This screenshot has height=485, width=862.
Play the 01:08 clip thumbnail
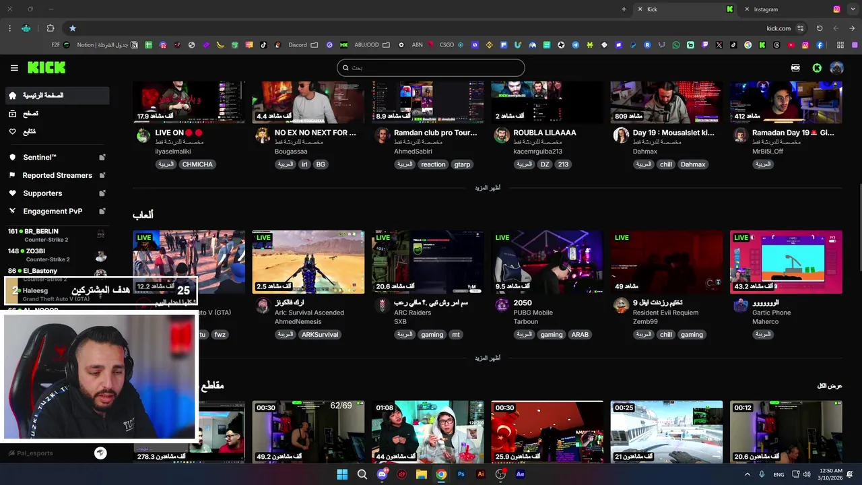pyautogui.click(x=428, y=432)
